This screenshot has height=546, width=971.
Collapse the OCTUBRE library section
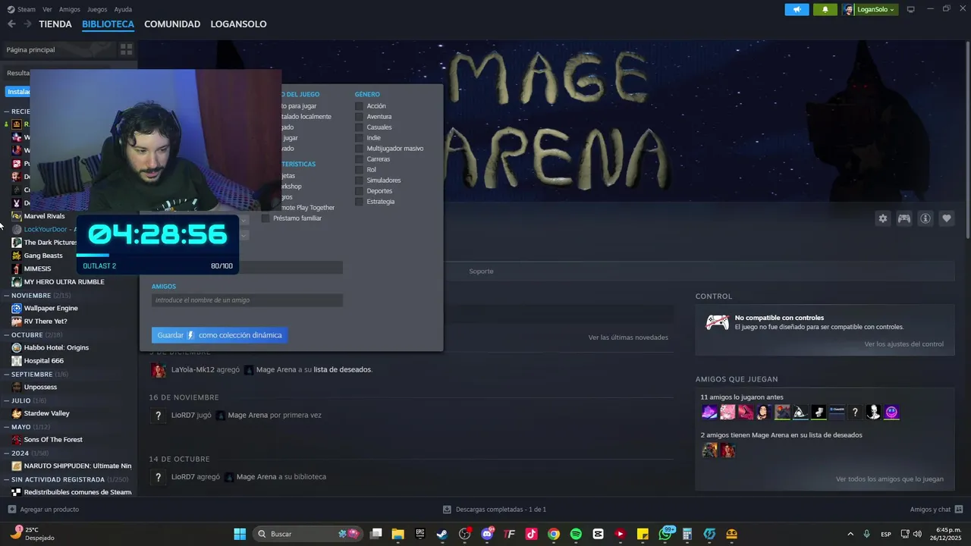(7, 335)
